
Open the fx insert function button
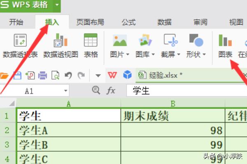click(x=111, y=91)
